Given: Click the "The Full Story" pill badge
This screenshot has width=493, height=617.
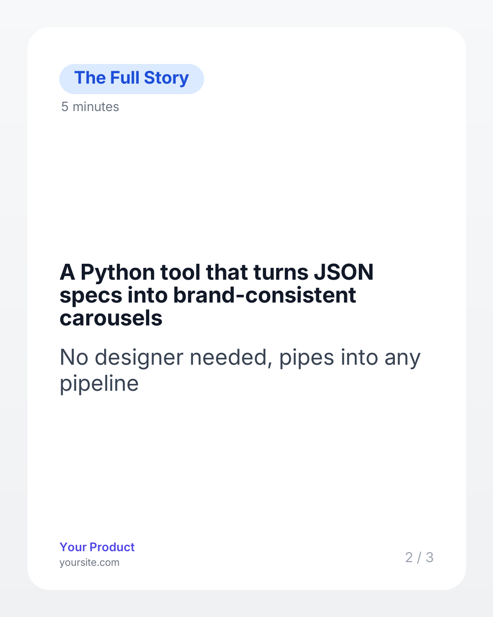Looking at the screenshot, I should point(131,79).
